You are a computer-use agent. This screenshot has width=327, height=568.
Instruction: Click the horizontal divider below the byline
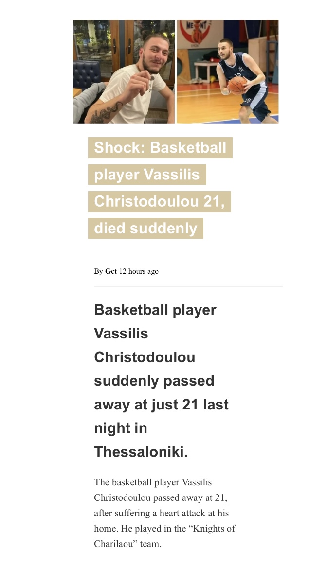pyautogui.click(x=188, y=286)
